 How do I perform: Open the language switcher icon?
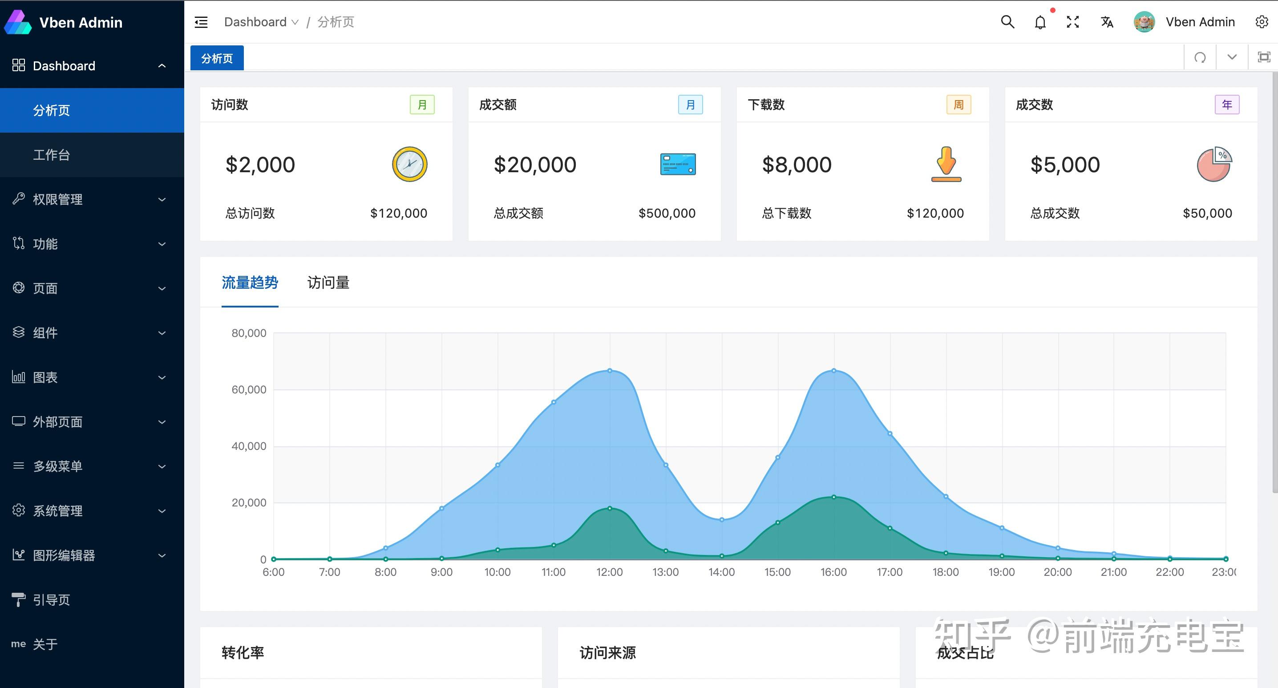tap(1107, 22)
